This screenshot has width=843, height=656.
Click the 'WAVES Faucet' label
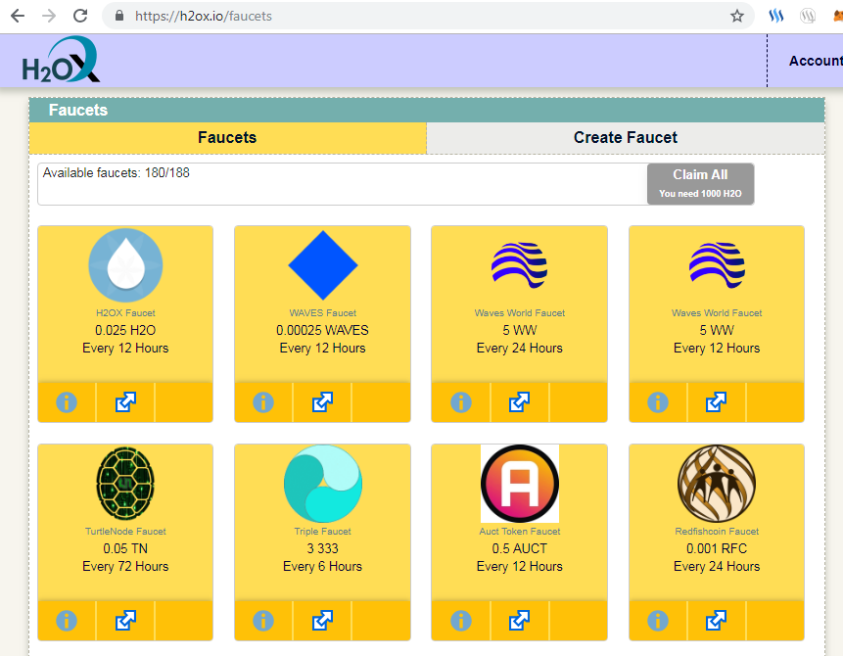click(x=322, y=313)
